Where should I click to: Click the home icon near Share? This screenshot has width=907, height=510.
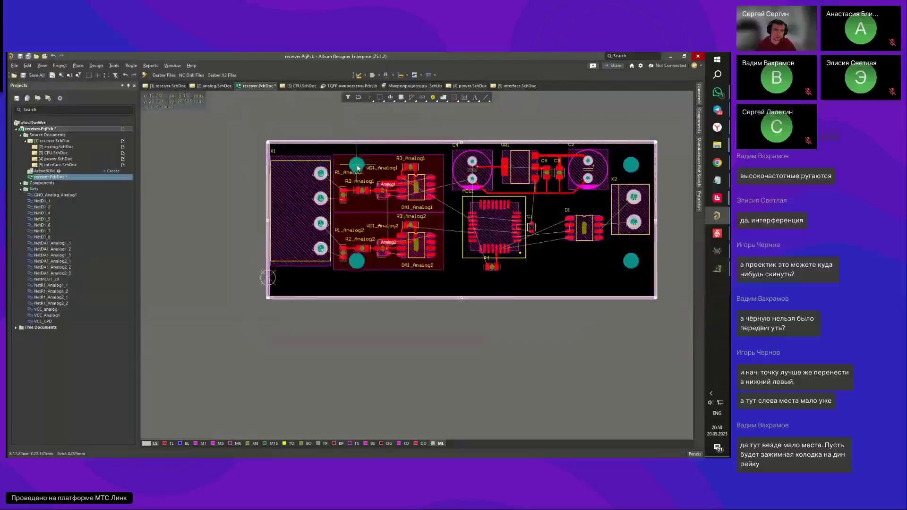[x=632, y=66]
